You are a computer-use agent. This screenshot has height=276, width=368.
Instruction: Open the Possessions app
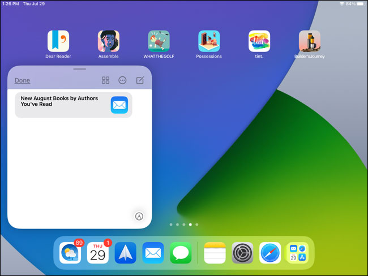coord(209,41)
